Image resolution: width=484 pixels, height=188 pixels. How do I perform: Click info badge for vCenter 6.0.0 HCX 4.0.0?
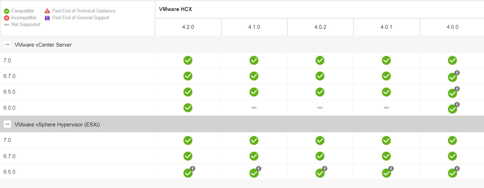[457, 104]
